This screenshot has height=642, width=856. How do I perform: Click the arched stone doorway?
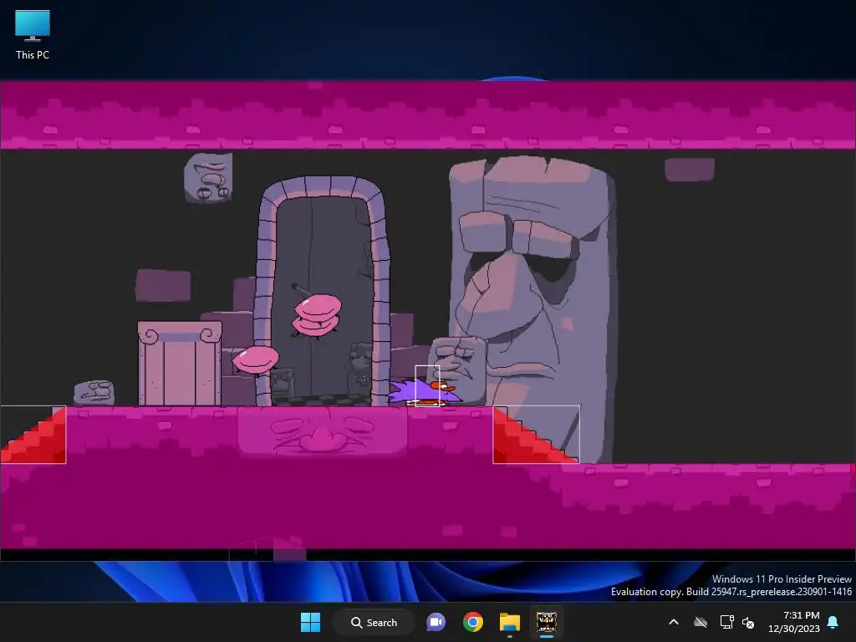pos(323,291)
